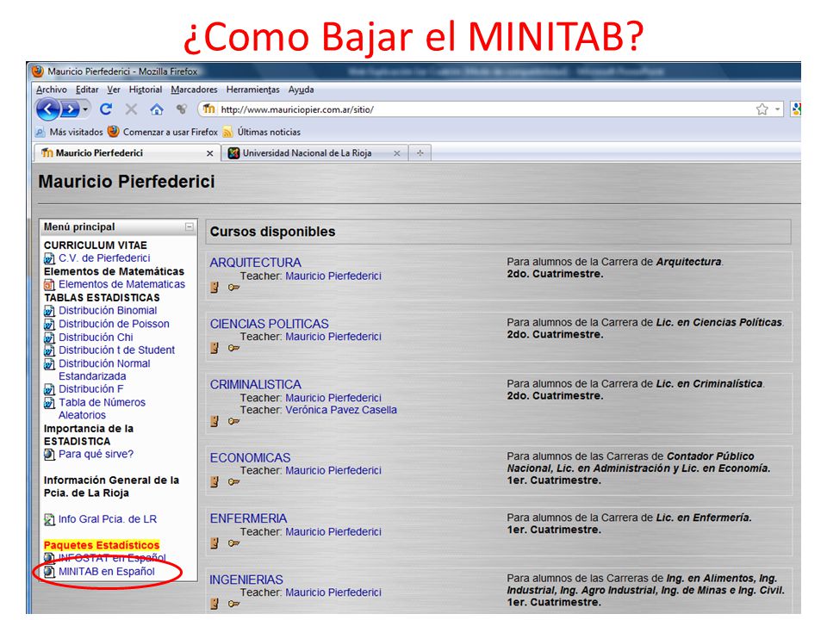This screenshot has width=827, height=620.
Task: Click the key icon under CIENCIAS POLITICAS
Action: point(233,348)
